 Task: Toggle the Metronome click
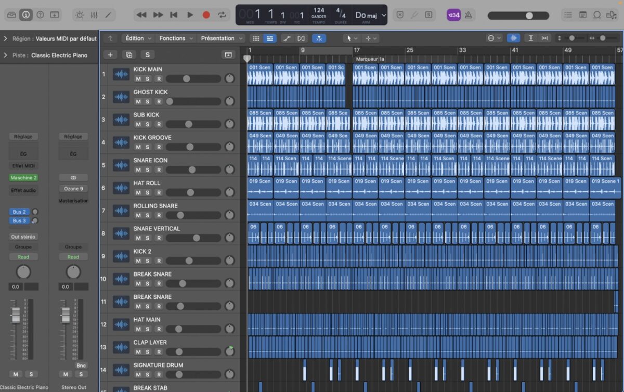[x=468, y=15]
